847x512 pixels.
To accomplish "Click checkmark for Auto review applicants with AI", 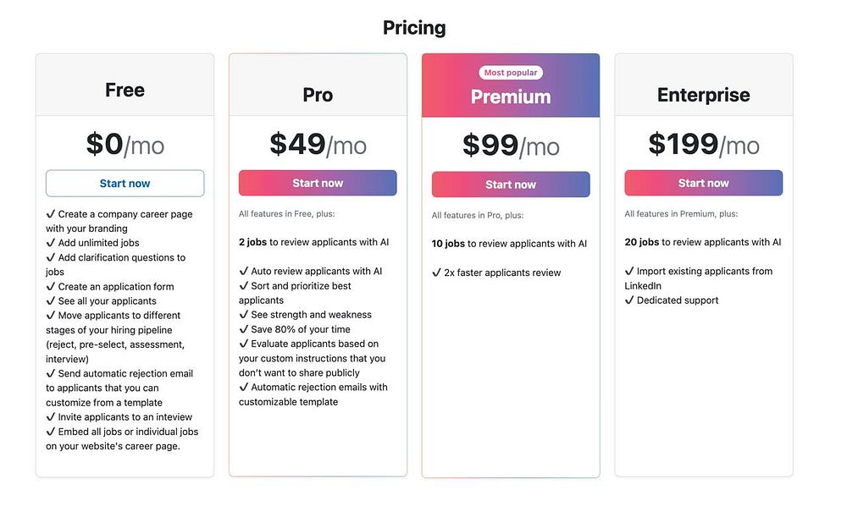I will (x=244, y=272).
